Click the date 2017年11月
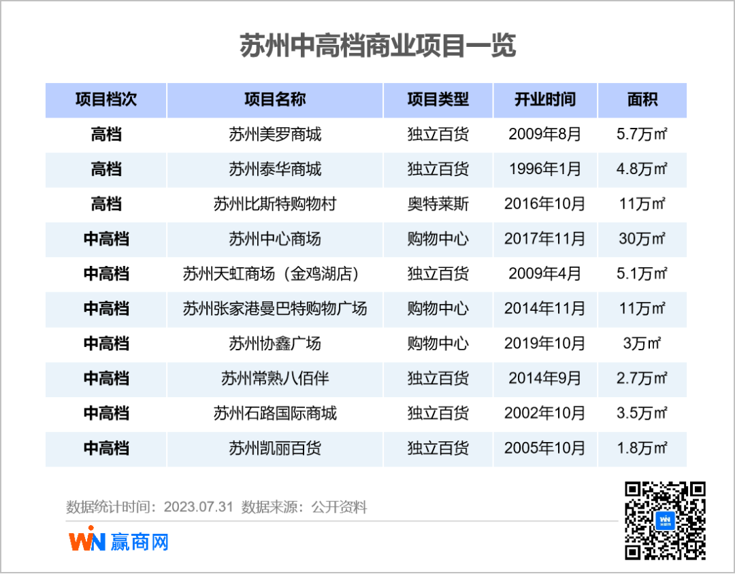This screenshot has height=574, width=735. (x=544, y=239)
